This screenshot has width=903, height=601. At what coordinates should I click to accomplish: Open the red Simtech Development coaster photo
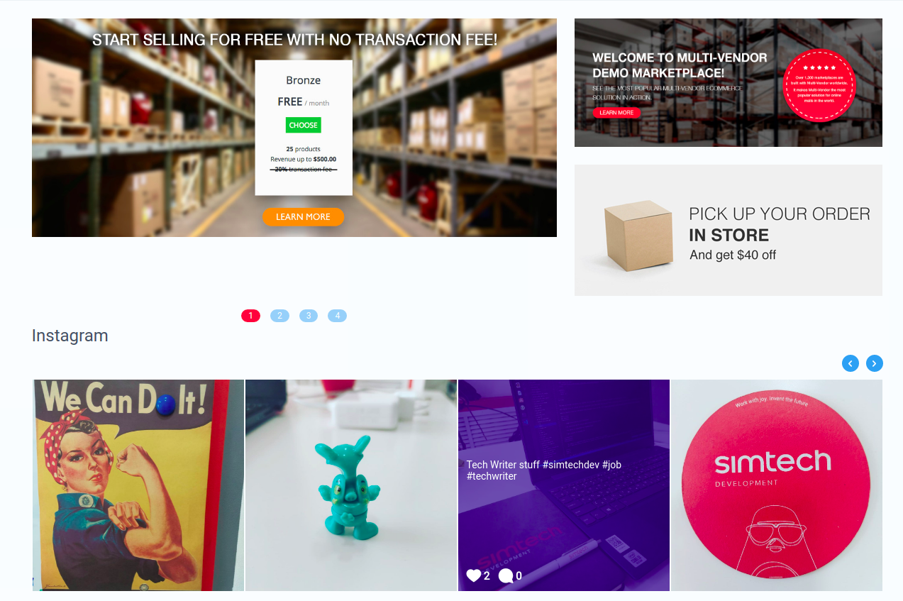(x=777, y=485)
